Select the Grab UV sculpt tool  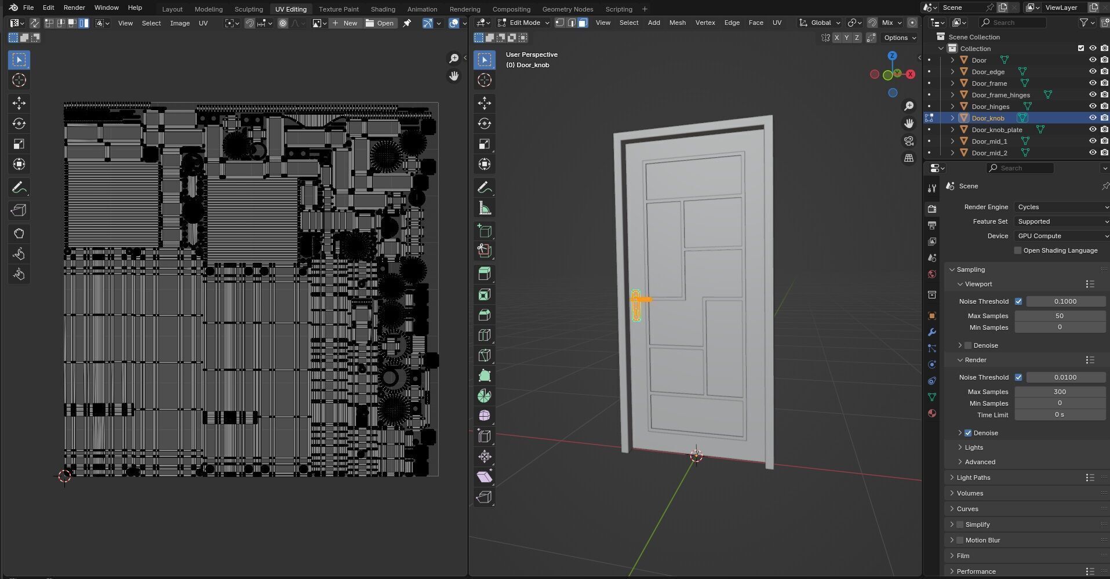pyautogui.click(x=19, y=234)
